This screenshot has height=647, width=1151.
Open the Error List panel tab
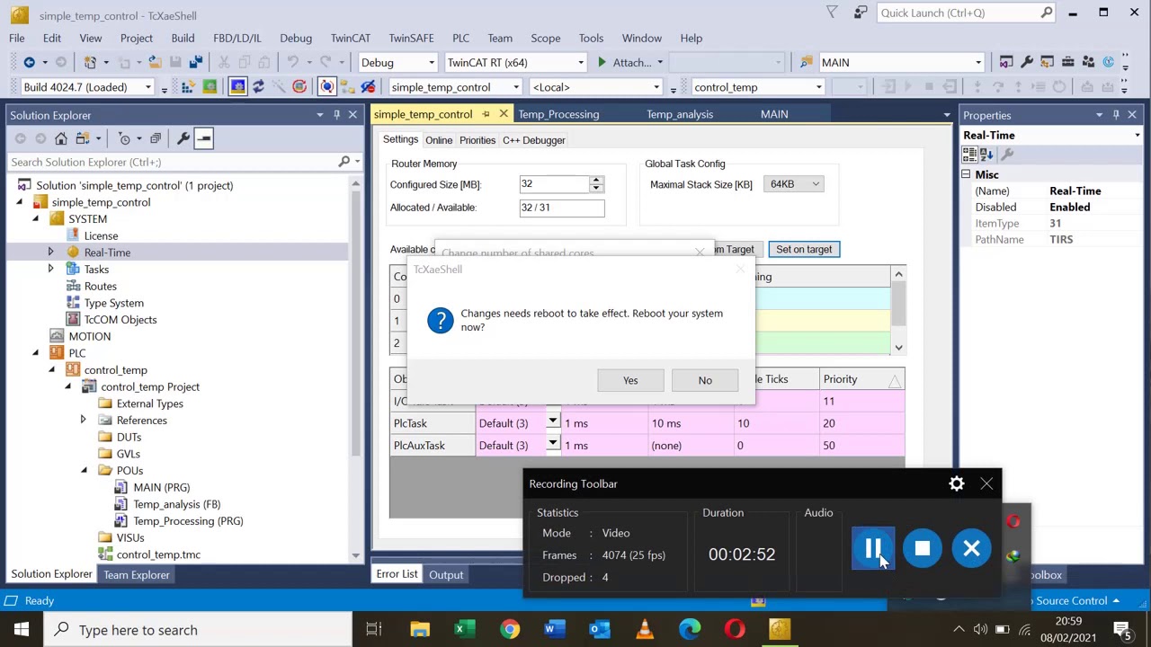click(x=397, y=575)
